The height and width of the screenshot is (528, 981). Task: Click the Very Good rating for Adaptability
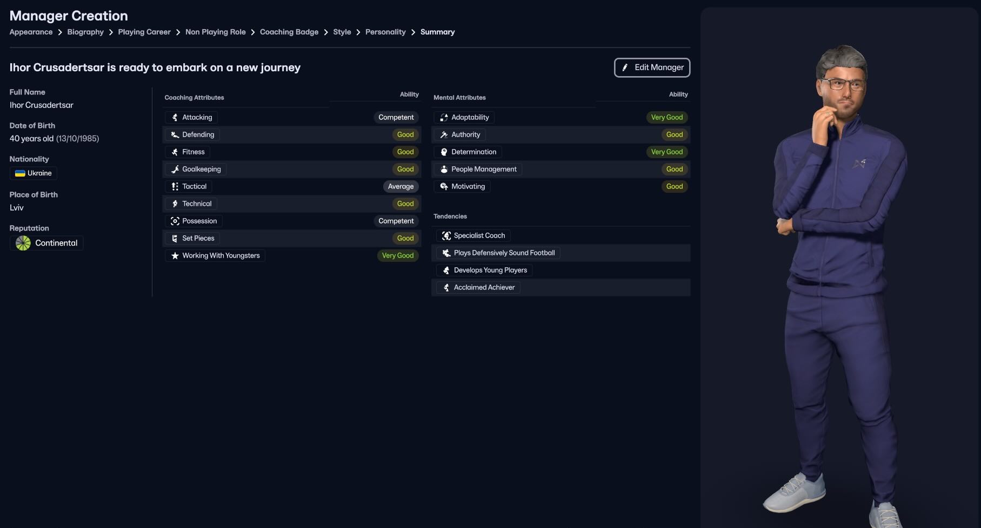[666, 117]
